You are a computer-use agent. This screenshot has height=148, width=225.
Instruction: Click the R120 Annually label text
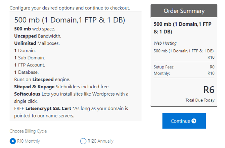100,141
